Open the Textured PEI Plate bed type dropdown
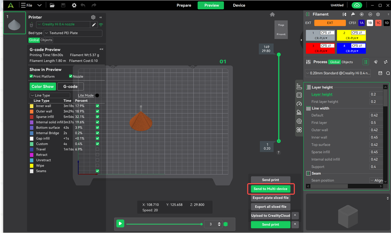391x233 pixels. pos(73,33)
